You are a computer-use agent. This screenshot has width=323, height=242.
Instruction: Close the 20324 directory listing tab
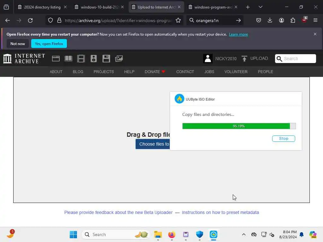pyautogui.click(x=65, y=7)
